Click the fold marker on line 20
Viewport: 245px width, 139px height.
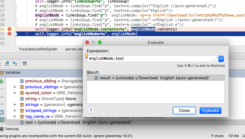[x=16, y=25]
